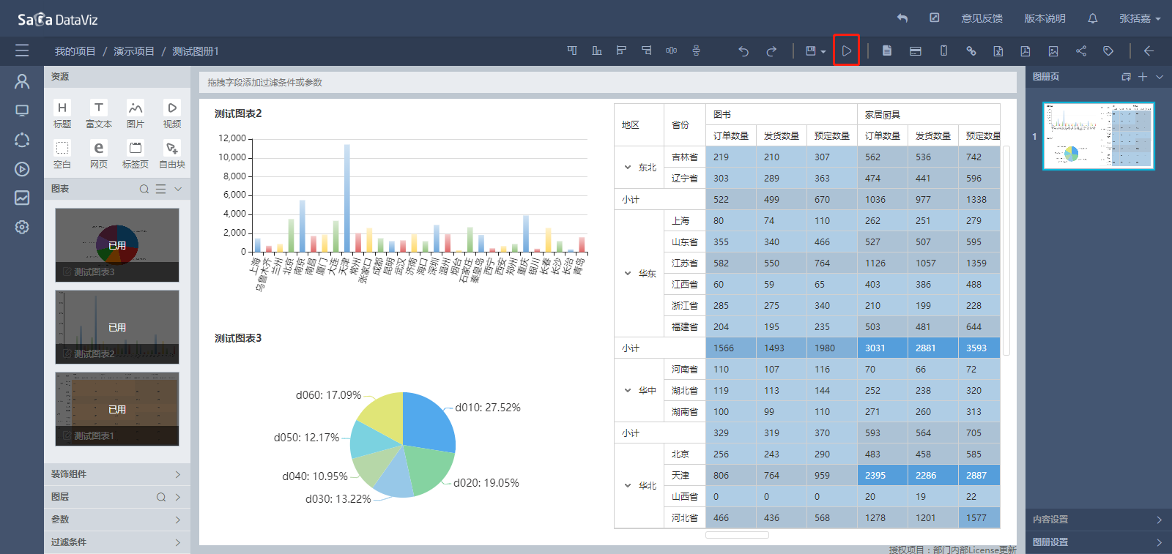Viewport: 1172px width, 554px height.
Task: Collapse the 图表 panel chevron
Action: click(178, 189)
